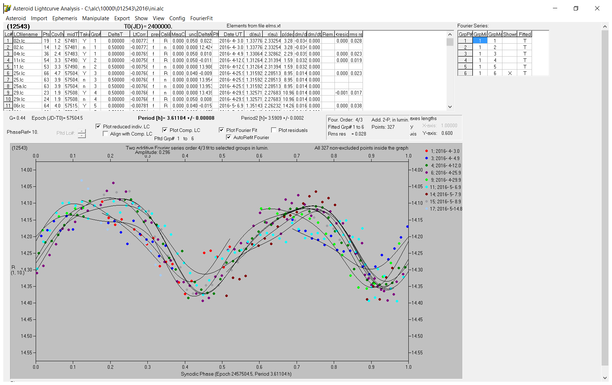Open the Manipulate menu
Viewport: 612px width, 385px height.
tap(96, 18)
